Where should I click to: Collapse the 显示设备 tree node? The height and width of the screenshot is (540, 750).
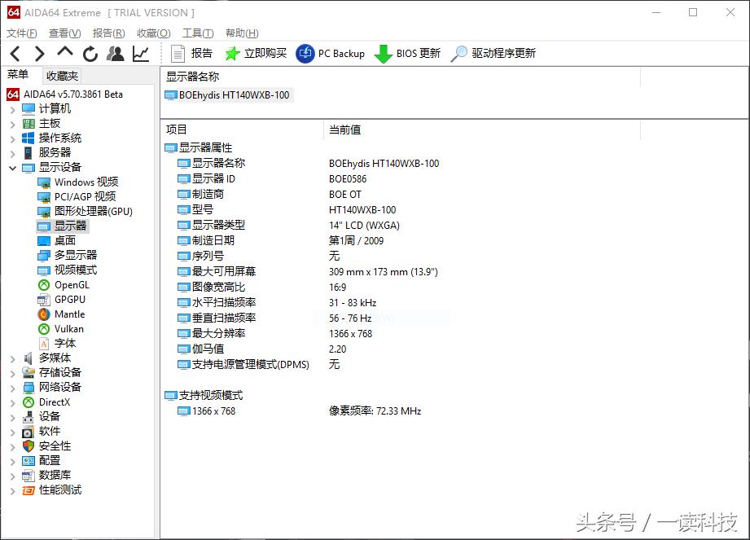pyautogui.click(x=15, y=167)
